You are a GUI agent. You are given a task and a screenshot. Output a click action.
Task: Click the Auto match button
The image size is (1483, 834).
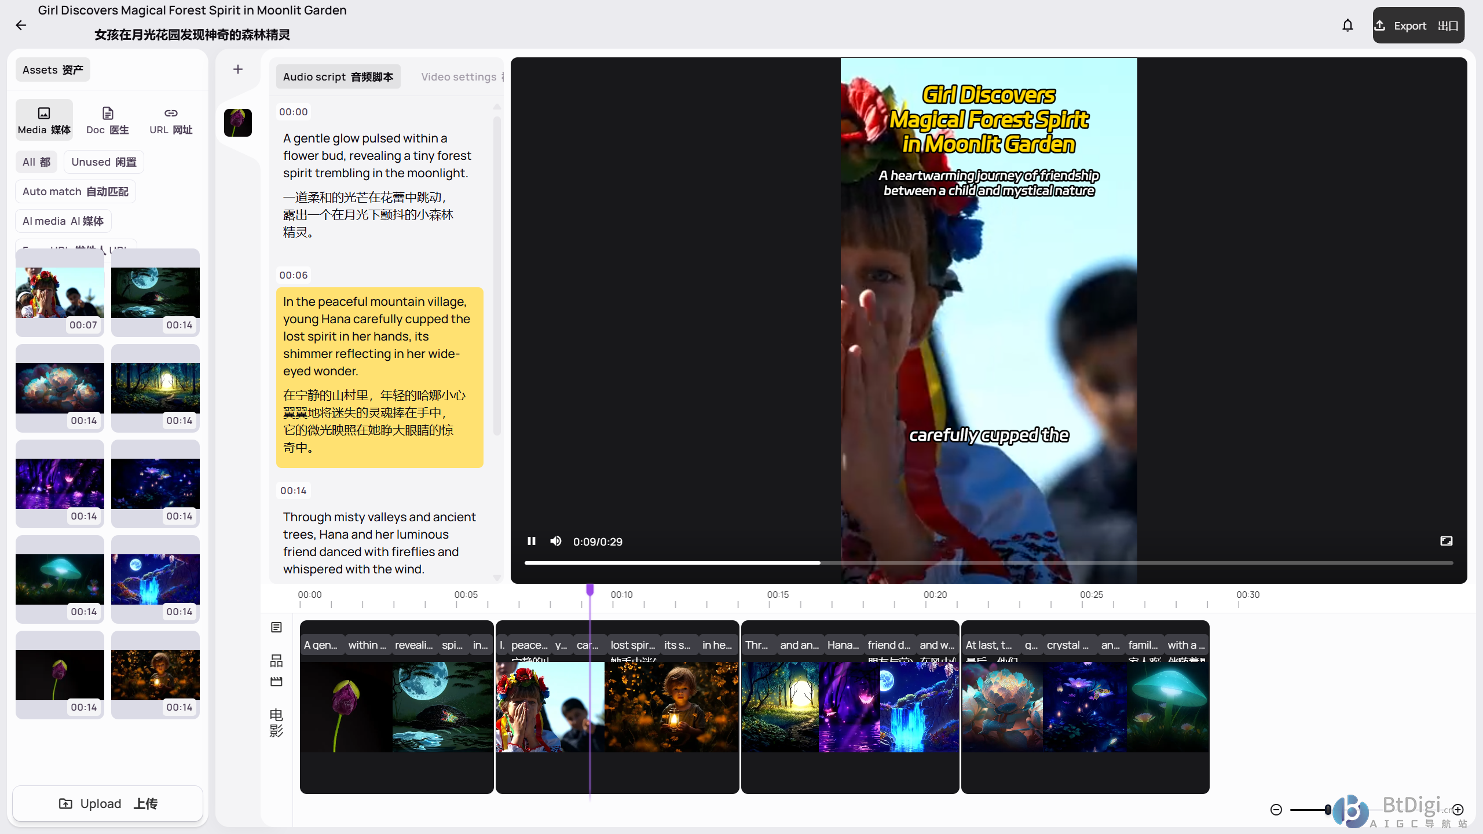point(75,192)
